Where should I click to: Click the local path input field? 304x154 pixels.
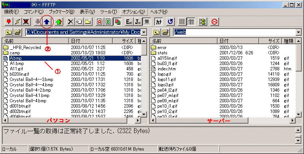coord(83,32)
